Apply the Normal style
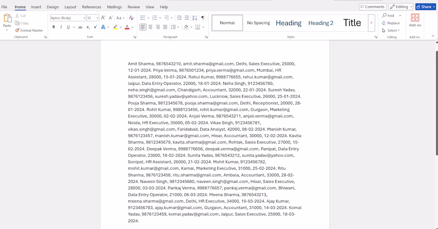 click(x=227, y=23)
